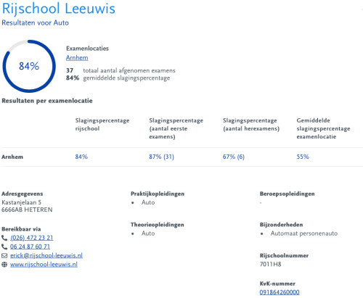Click the Rijschoolnummer 7011H8 text
The image size is (363, 298).
click(x=270, y=264)
